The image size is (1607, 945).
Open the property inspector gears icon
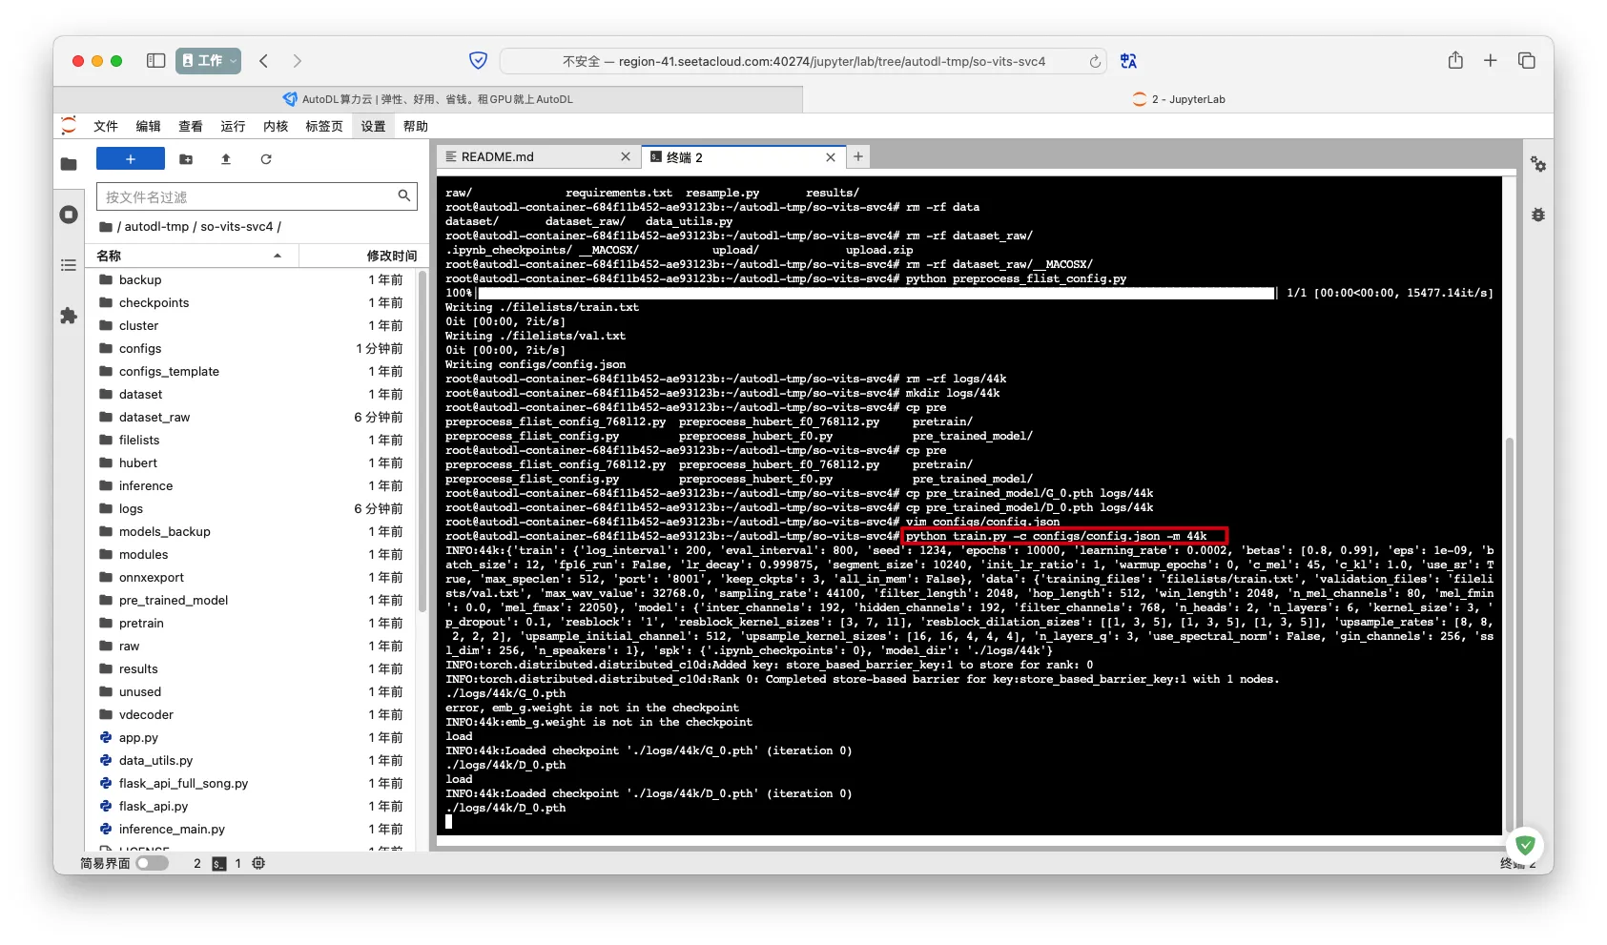click(1537, 164)
